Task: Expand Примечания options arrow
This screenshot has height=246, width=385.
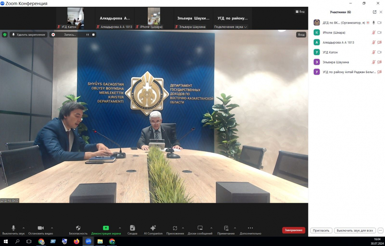Action: 235,228
